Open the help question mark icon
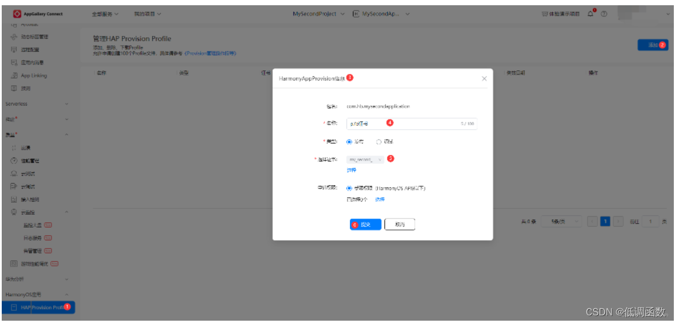 [x=604, y=14]
